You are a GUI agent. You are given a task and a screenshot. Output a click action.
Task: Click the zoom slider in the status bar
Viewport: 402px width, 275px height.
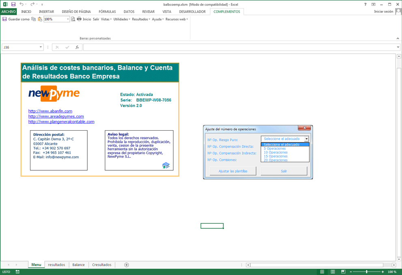click(366, 272)
